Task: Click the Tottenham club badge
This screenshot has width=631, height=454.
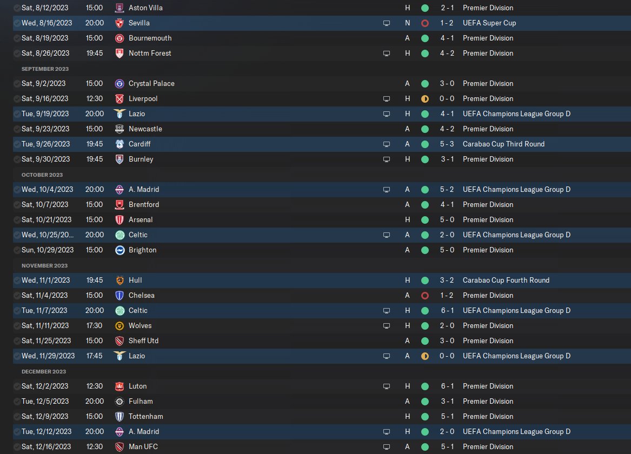Action: coord(119,417)
